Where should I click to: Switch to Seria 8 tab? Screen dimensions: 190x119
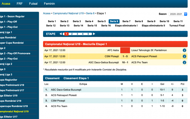139,21
